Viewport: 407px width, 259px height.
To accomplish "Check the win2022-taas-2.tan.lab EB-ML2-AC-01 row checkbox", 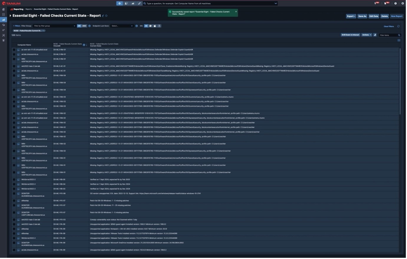I will point(14,67).
